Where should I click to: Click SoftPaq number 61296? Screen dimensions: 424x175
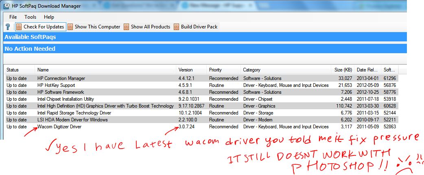pyautogui.click(x=390, y=78)
